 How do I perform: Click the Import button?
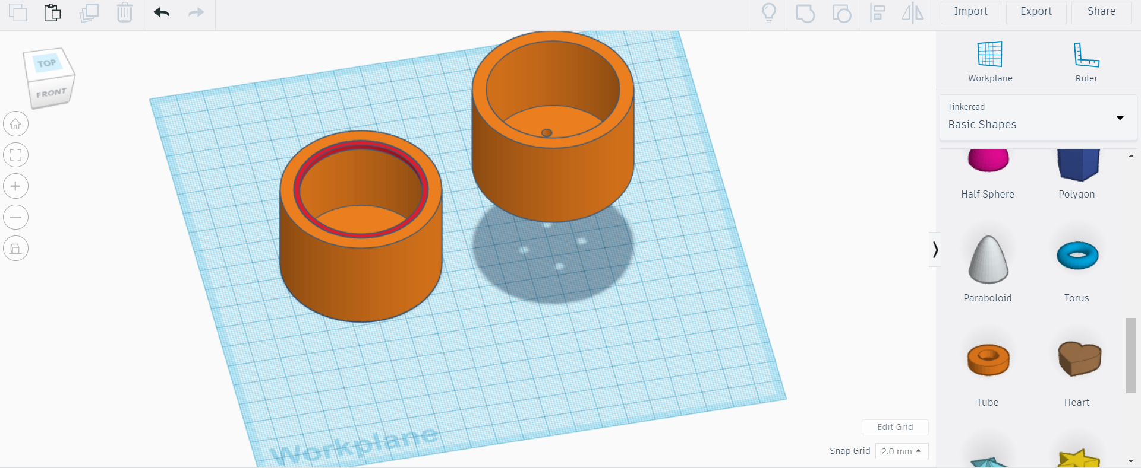[971, 12]
